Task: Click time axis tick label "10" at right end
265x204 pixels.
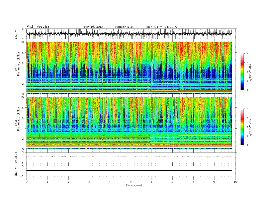Action: click(x=235, y=182)
